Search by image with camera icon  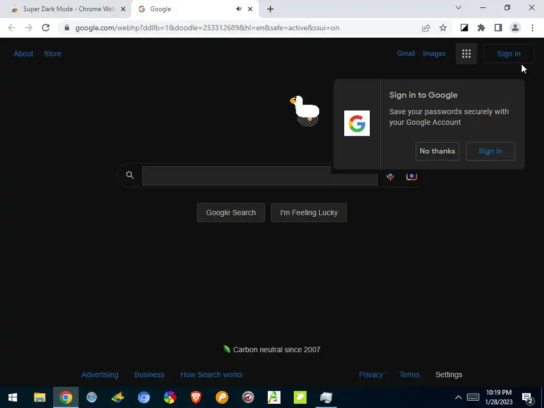coord(412,176)
